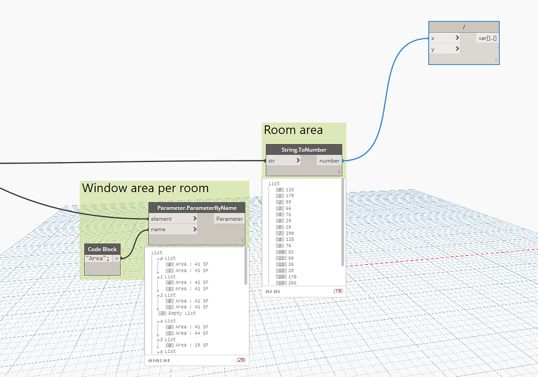Click the String.ToNumber node header
This screenshot has height=377, width=538.
[304, 149]
